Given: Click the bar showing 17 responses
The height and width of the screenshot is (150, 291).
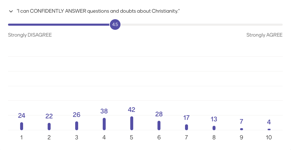Looking at the screenshot, I should 187,127.
